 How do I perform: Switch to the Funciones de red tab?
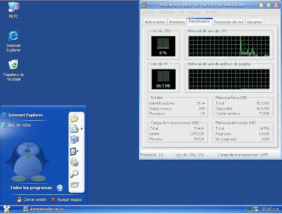(229, 22)
